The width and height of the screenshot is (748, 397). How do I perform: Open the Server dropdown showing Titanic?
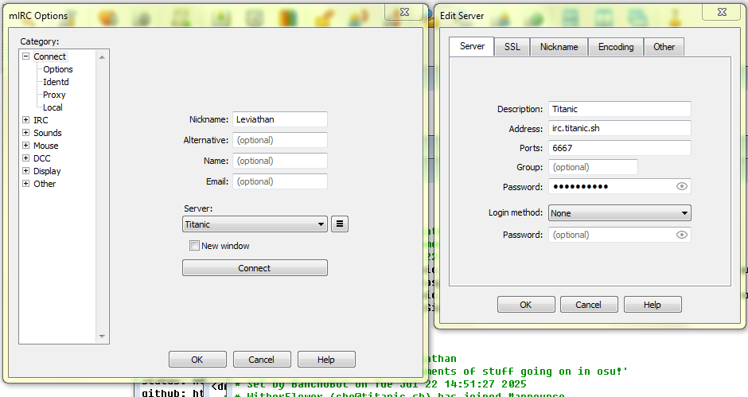(255, 224)
